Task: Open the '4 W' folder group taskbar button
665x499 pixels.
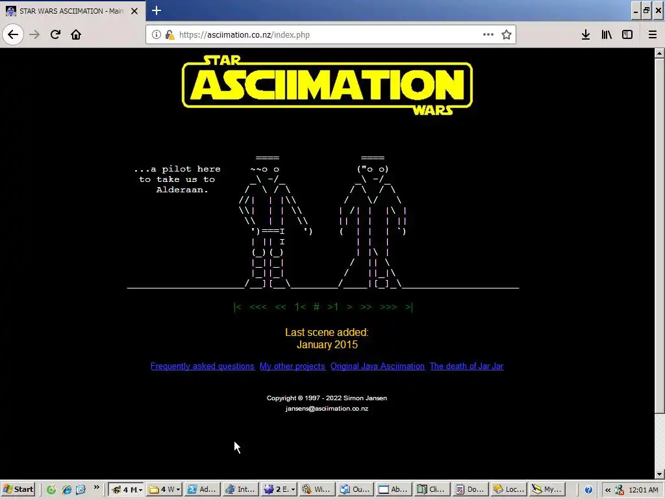Action: (x=164, y=489)
